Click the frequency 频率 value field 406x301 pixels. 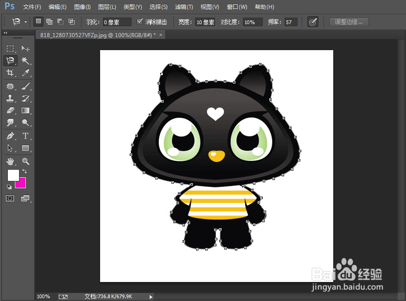[x=291, y=22]
